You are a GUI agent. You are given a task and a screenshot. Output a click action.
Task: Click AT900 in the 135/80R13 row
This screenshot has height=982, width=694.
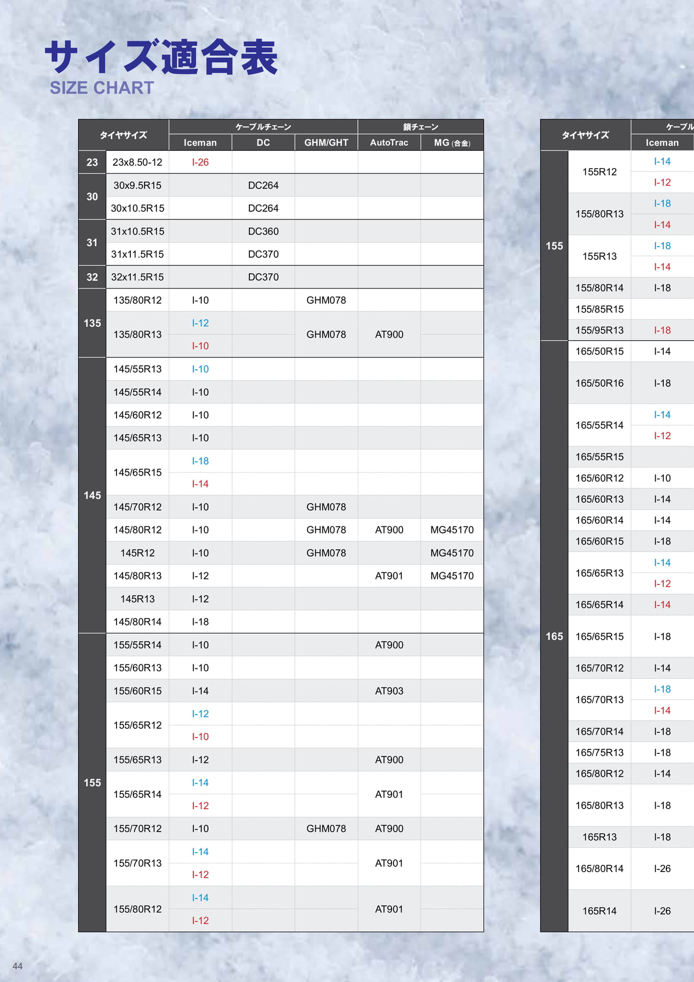[x=389, y=334]
